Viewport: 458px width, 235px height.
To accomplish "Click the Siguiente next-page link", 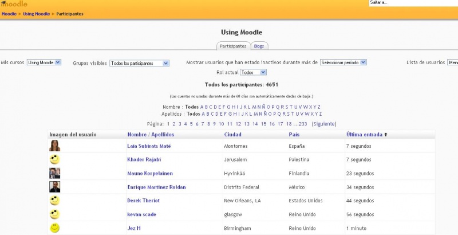I will [324, 124].
